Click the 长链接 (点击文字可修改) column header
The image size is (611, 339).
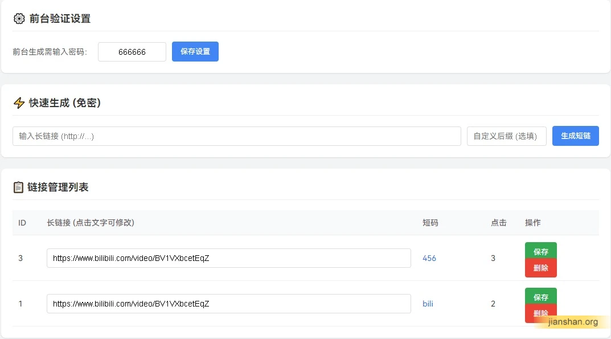click(91, 223)
